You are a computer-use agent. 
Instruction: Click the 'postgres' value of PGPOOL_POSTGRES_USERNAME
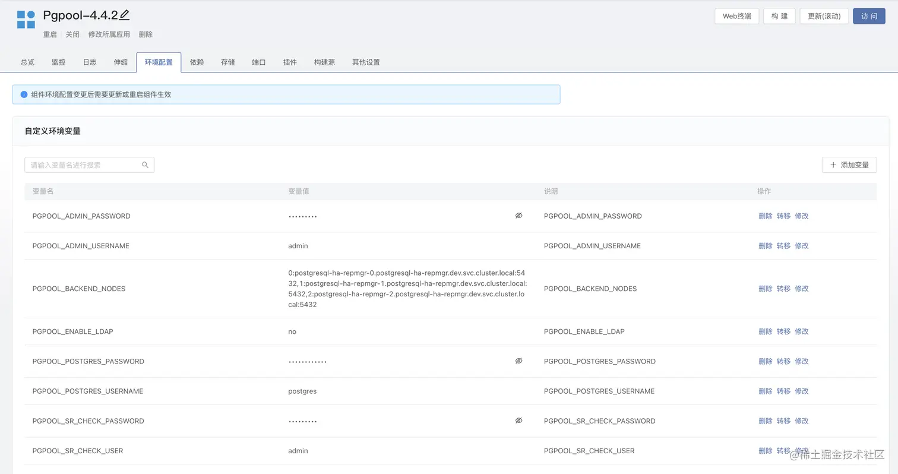(x=302, y=391)
